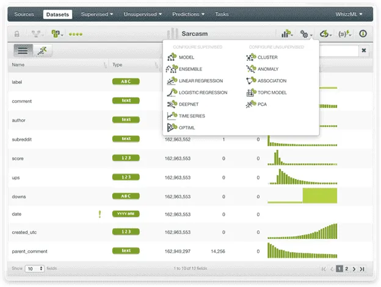Open the Tasks tab
This screenshot has height=287, width=381.
click(x=222, y=14)
